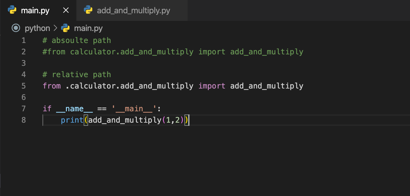Select the main.py tab
The width and height of the screenshot is (410, 196).
[35, 10]
